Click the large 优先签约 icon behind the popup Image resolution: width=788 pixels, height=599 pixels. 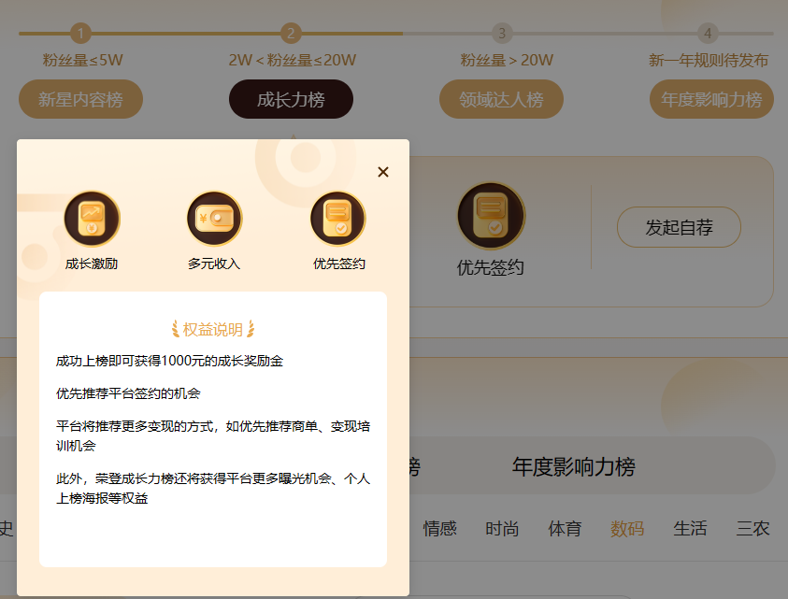[491, 216]
